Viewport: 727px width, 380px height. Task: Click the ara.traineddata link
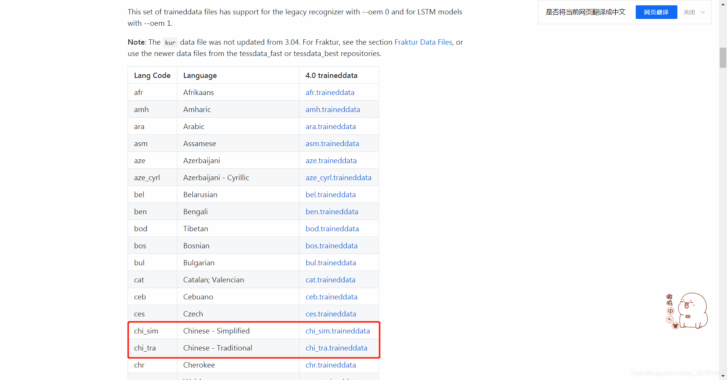tap(331, 126)
